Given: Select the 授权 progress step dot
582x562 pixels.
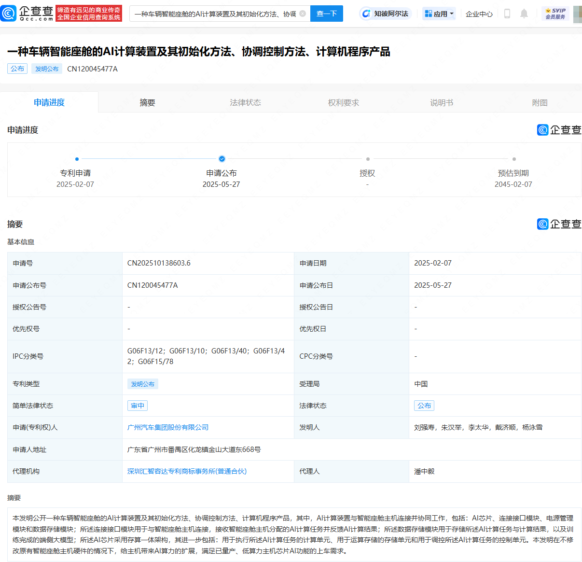Looking at the screenshot, I should coord(368,159).
